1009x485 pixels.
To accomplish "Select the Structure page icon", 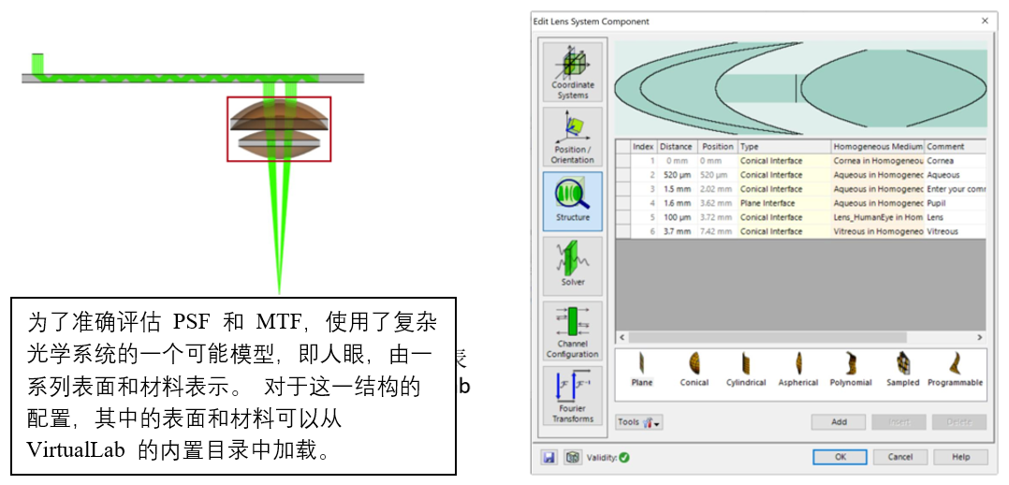I will coord(573,201).
